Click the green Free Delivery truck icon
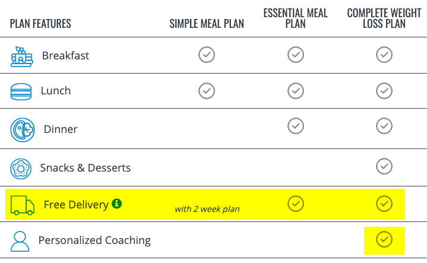427x263 pixels. point(23,205)
